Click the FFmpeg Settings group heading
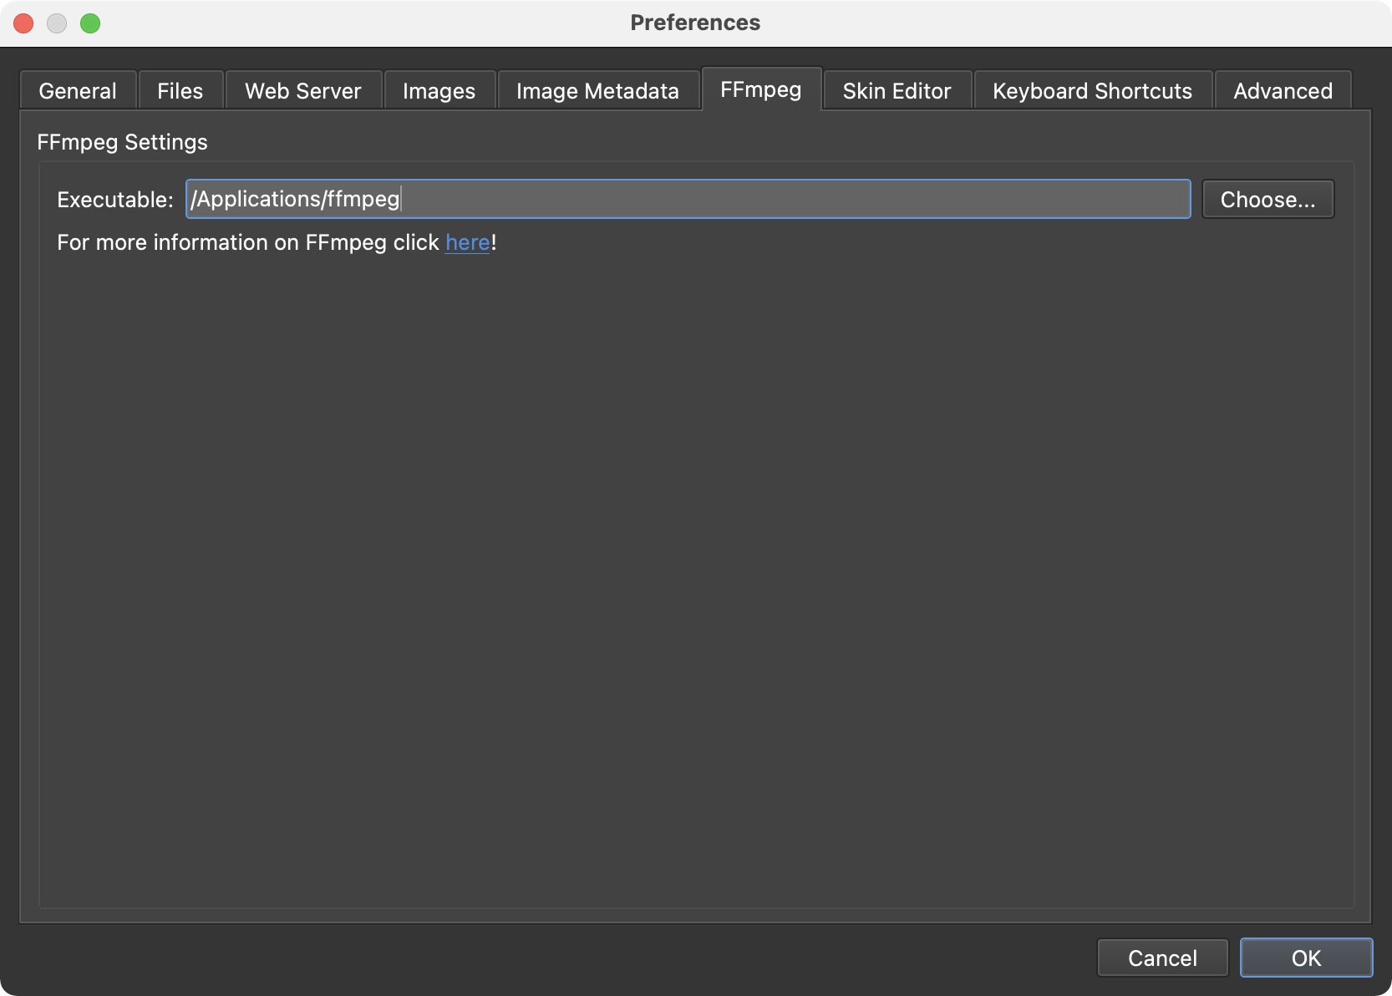The width and height of the screenshot is (1392, 996). pyautogui.click(x=122, y=142)
